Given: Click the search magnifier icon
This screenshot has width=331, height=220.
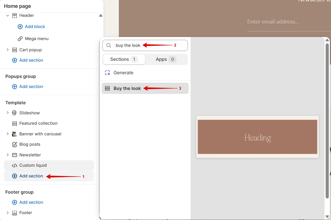Looking at the screenshot, I should coord(109,45).
